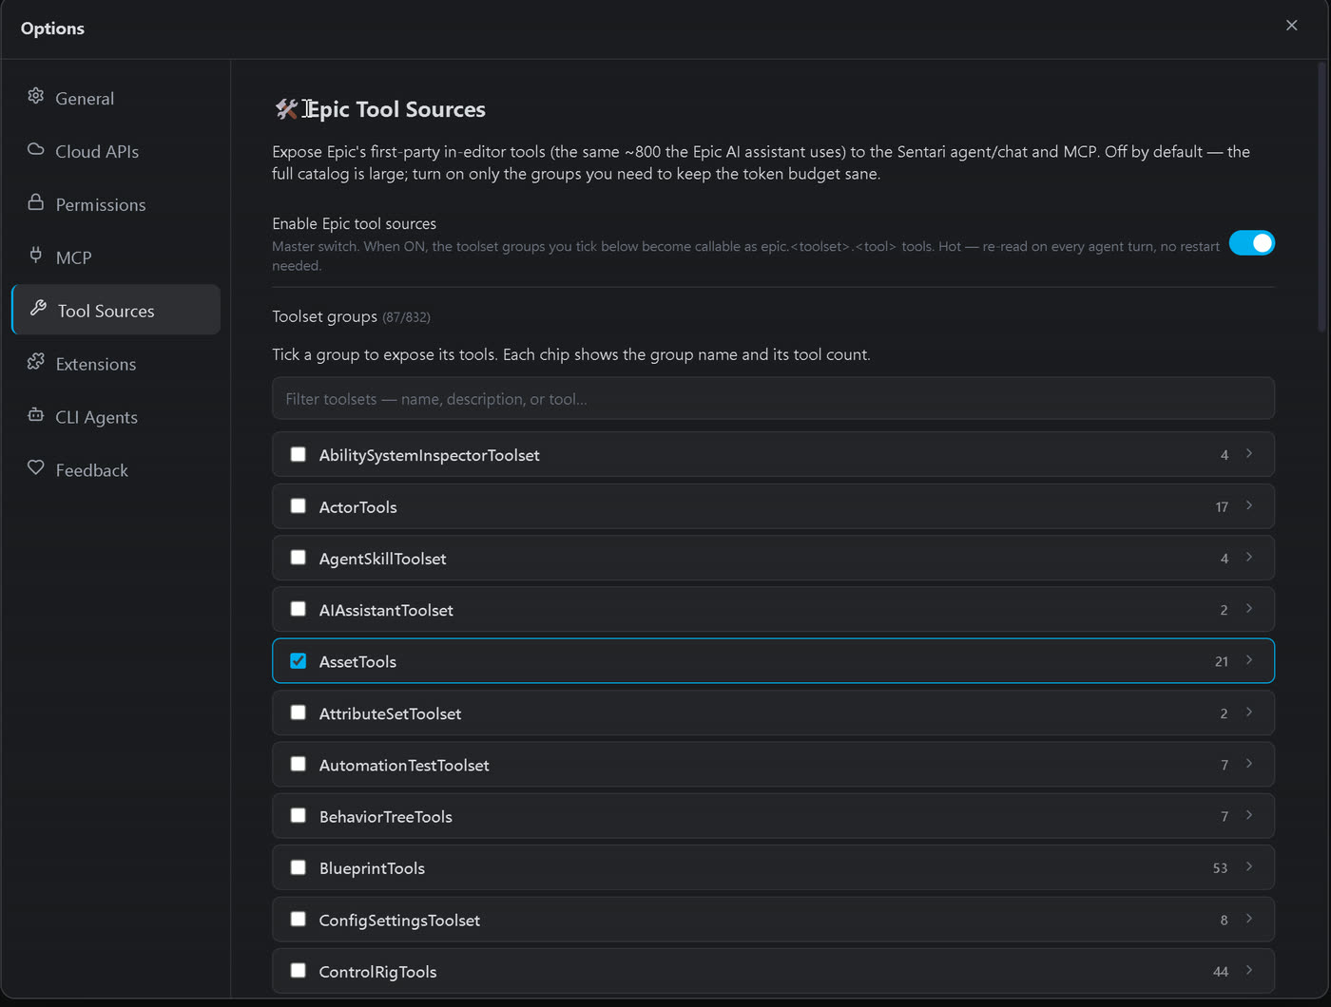Expand the ActorTools row chevron
Image resolution: width=1331 pixels, height=1007 pixels.
(x=1249, y=505)
